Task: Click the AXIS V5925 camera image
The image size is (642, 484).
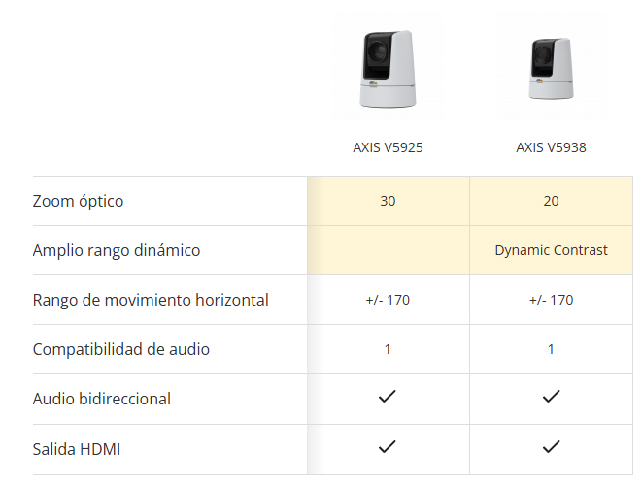Action: (x=388, y=68)
